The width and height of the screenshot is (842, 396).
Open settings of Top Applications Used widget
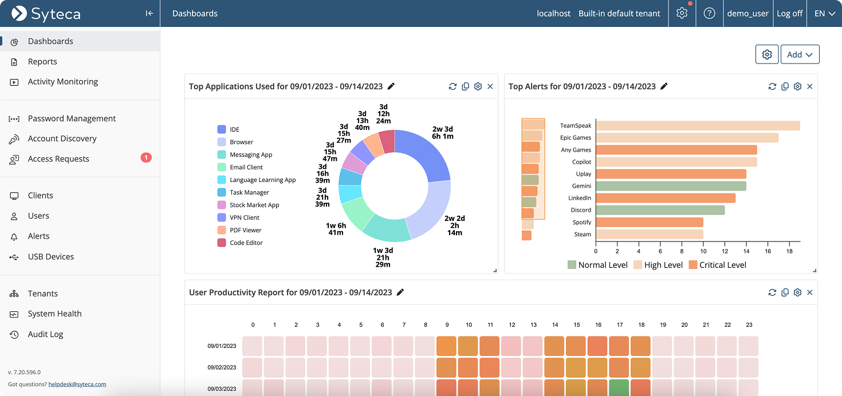(x=478, y=86)
